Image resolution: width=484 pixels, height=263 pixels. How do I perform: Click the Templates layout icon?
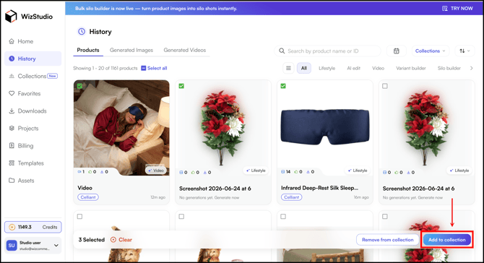[x=12, y=163]
